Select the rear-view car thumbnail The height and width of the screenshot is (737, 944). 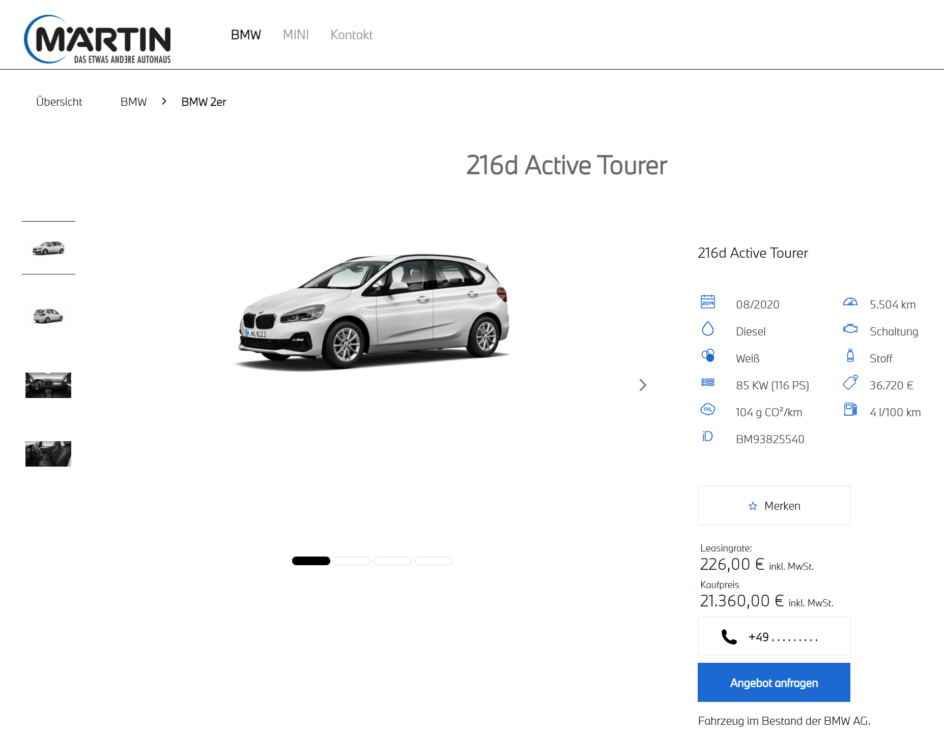click(48, 316)
